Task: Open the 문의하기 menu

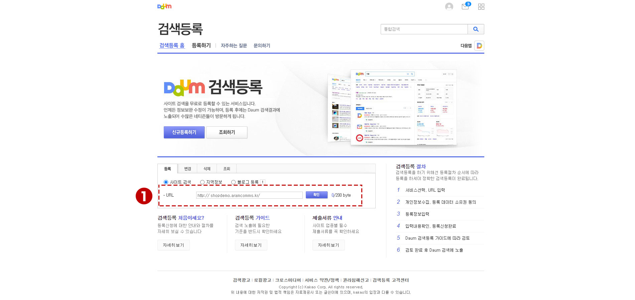Action: click(262, 46)
